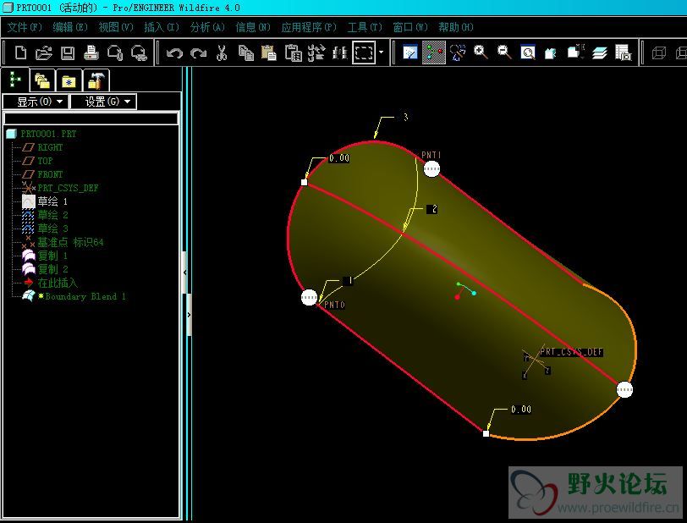This screenshot has height=523, width=687.
Task: Paste the copied feature
Action: pyautogui.click(x=269, y=53)
